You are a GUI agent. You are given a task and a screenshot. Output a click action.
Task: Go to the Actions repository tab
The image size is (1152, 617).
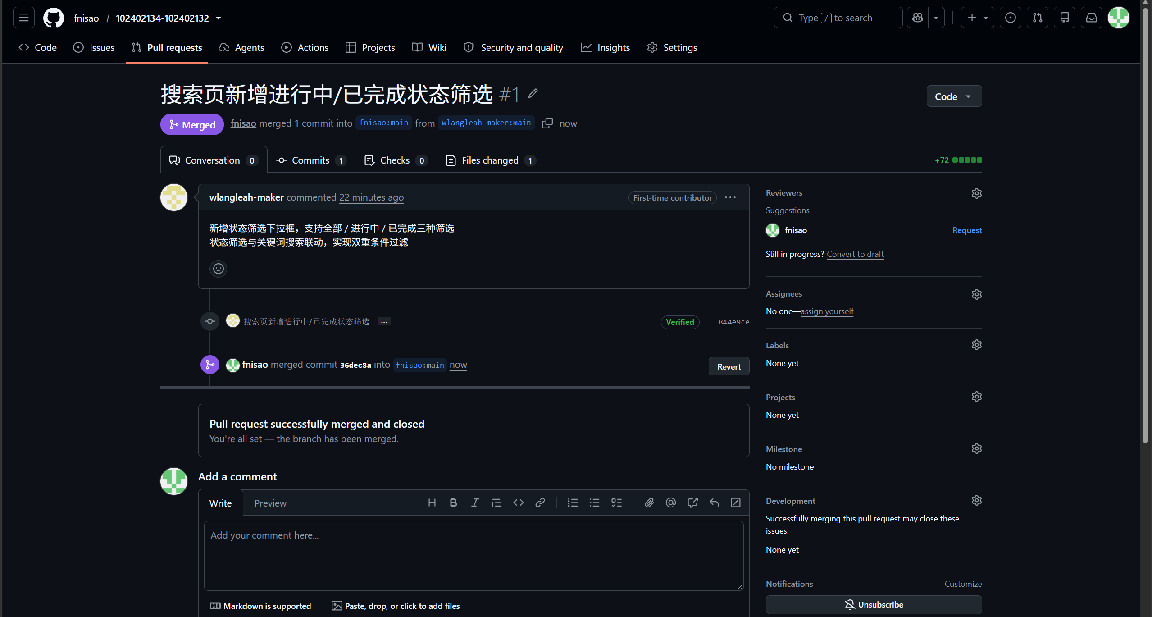pos(305,48)
